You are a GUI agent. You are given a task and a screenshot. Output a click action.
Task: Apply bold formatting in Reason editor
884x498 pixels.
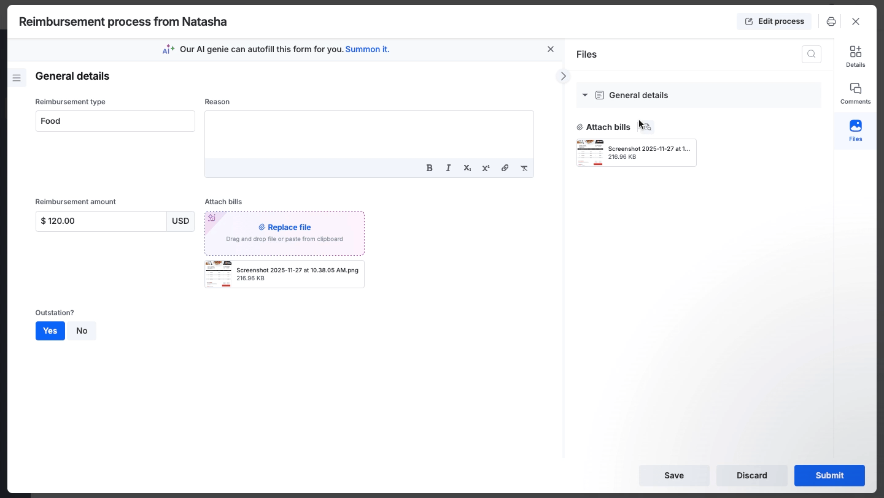point(429,168)
